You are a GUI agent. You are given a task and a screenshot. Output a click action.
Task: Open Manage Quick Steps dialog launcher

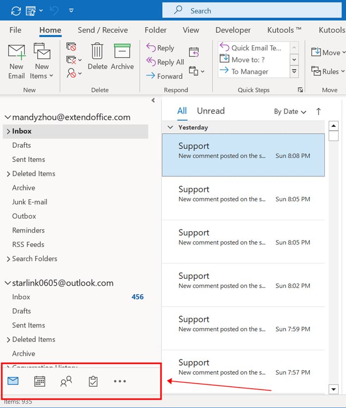coord(300,90)
